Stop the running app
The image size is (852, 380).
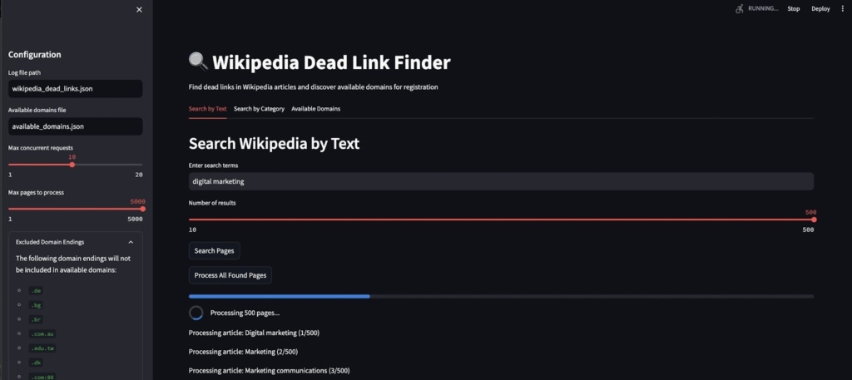click(793, 8)
